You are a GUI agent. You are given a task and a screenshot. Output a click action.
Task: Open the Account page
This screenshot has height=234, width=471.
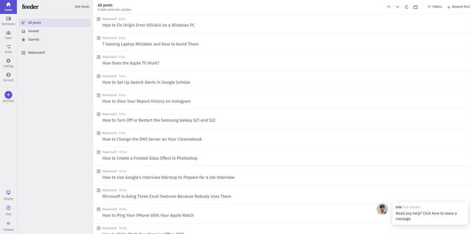pos(9,77)
